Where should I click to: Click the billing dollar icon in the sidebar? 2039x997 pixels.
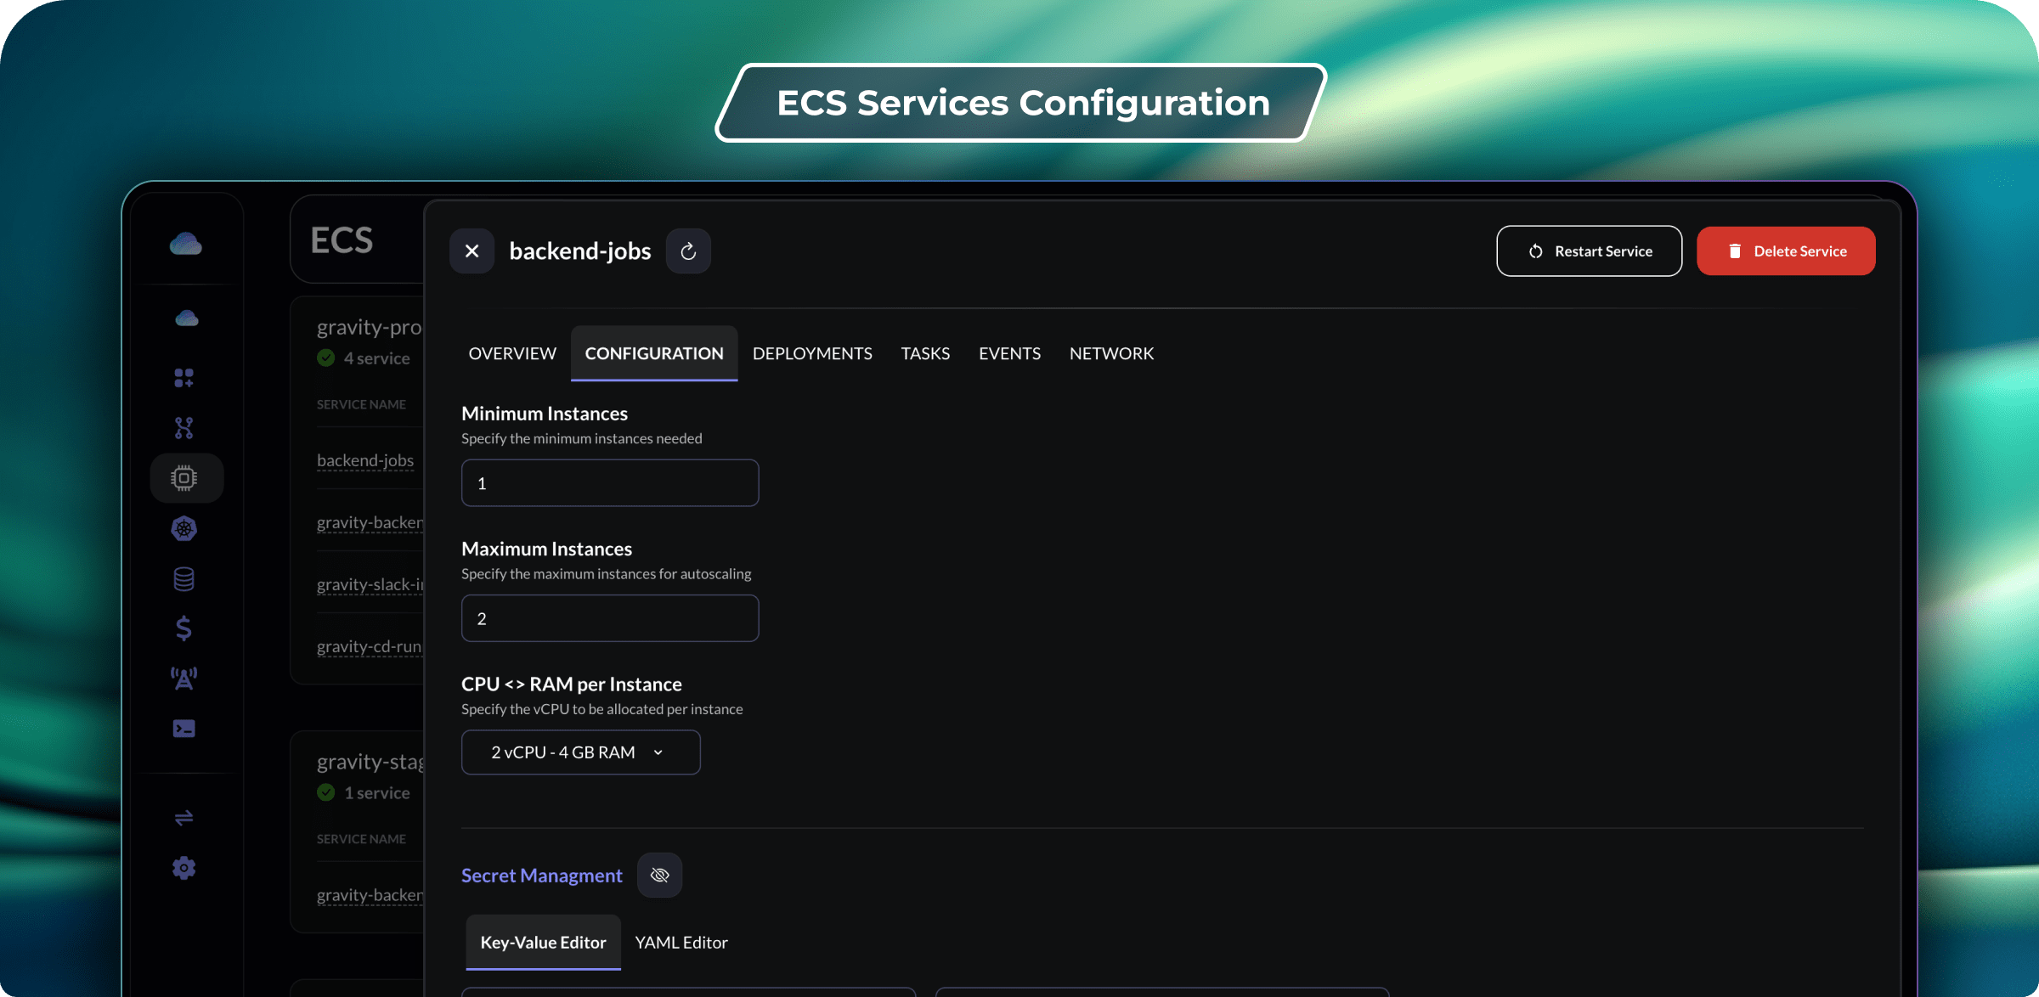(184, 628)
